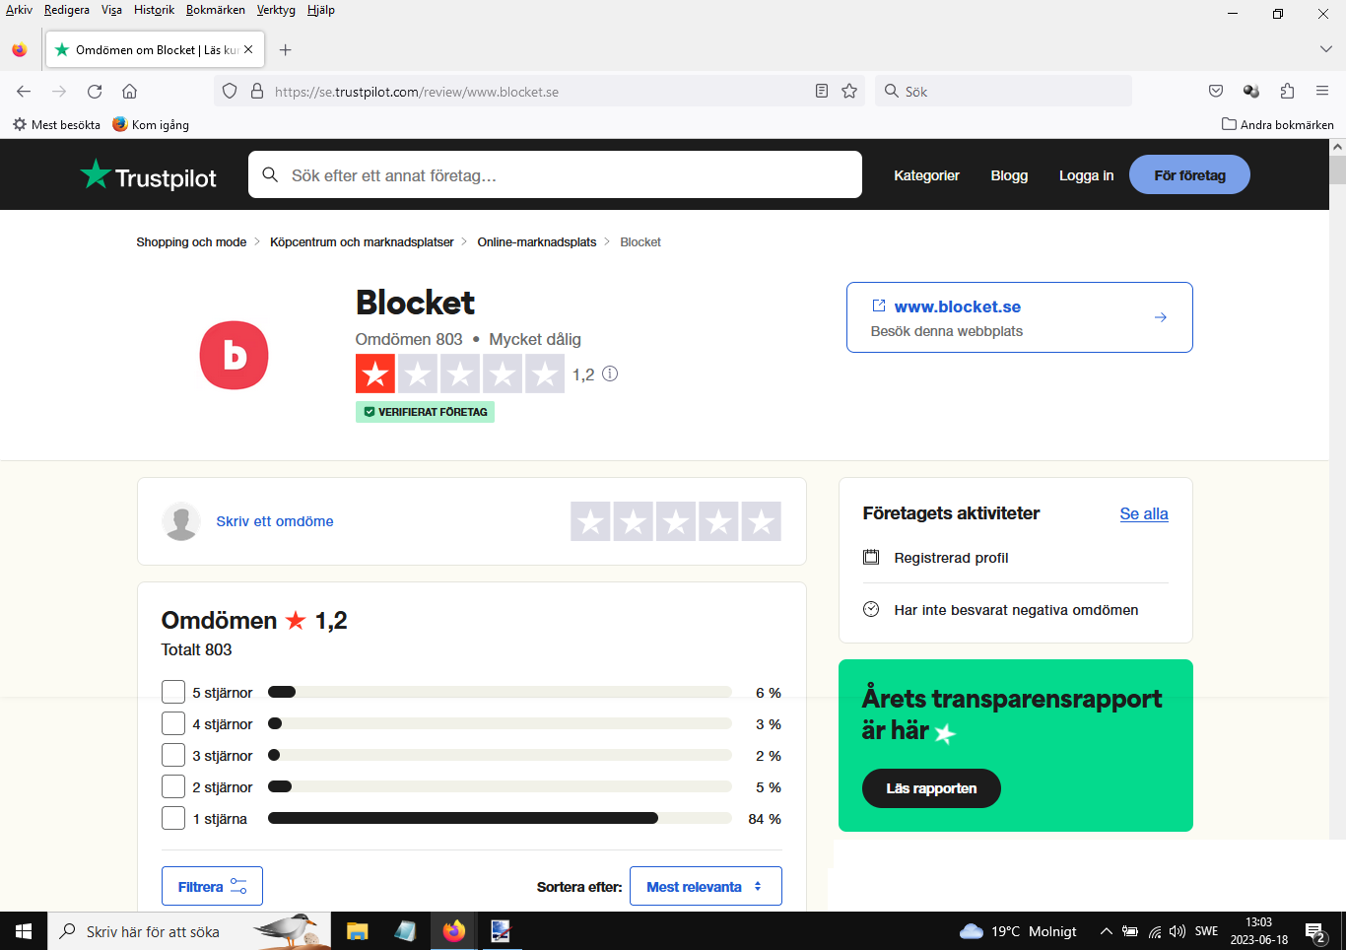The image size is (1346, 950).
Task: Check the 3 stjärnor filter box
Action: [x=173, y=755]
